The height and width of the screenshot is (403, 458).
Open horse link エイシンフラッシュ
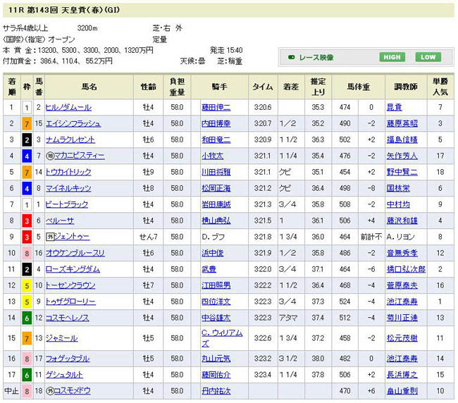(72, 123)
